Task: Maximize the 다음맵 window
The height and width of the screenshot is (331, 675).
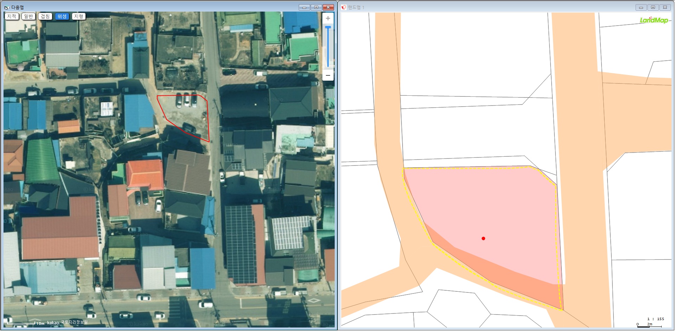Action: point(316,7)
